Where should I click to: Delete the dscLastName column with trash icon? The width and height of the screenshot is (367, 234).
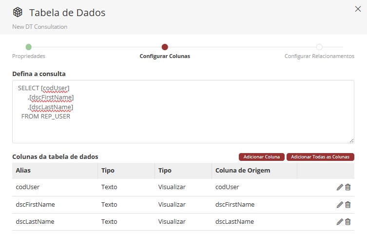coord(348,222)
